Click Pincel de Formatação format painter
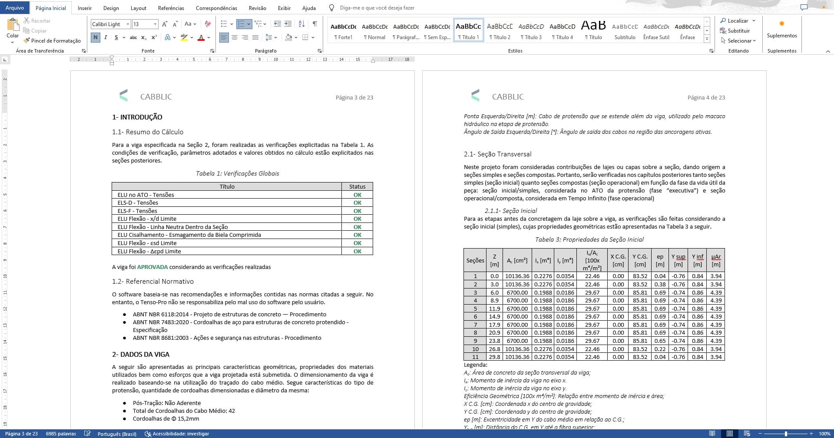 pos(52,40)
